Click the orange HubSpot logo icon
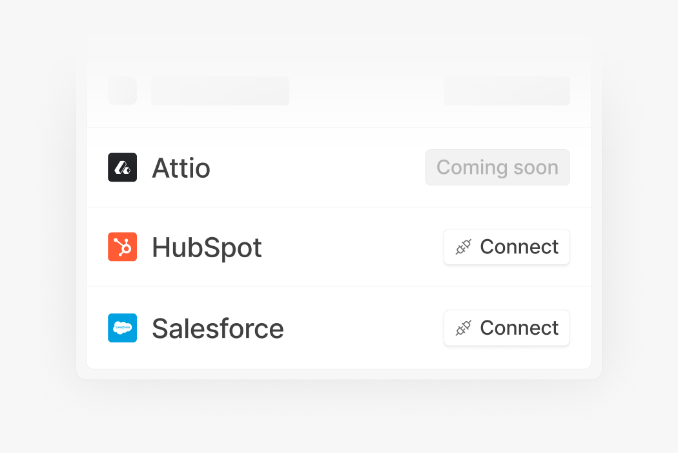 pyautogui.click(x=123, y=247)
